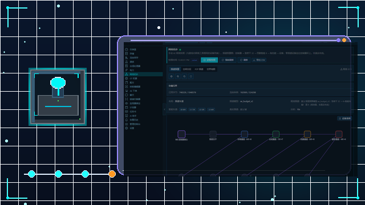The image size is (365, 205).
Task: Click the L3 4/8 channel badge
Action: click(x=211, y=109)
